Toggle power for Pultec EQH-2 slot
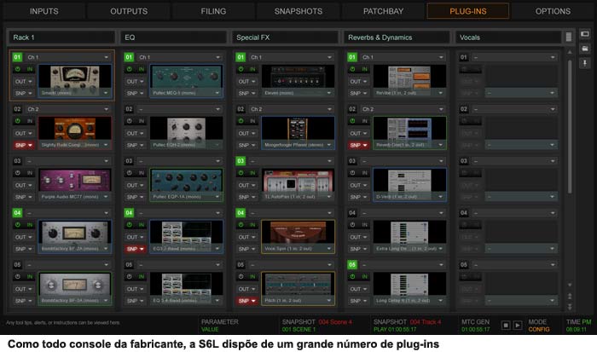 pos(130,121)
